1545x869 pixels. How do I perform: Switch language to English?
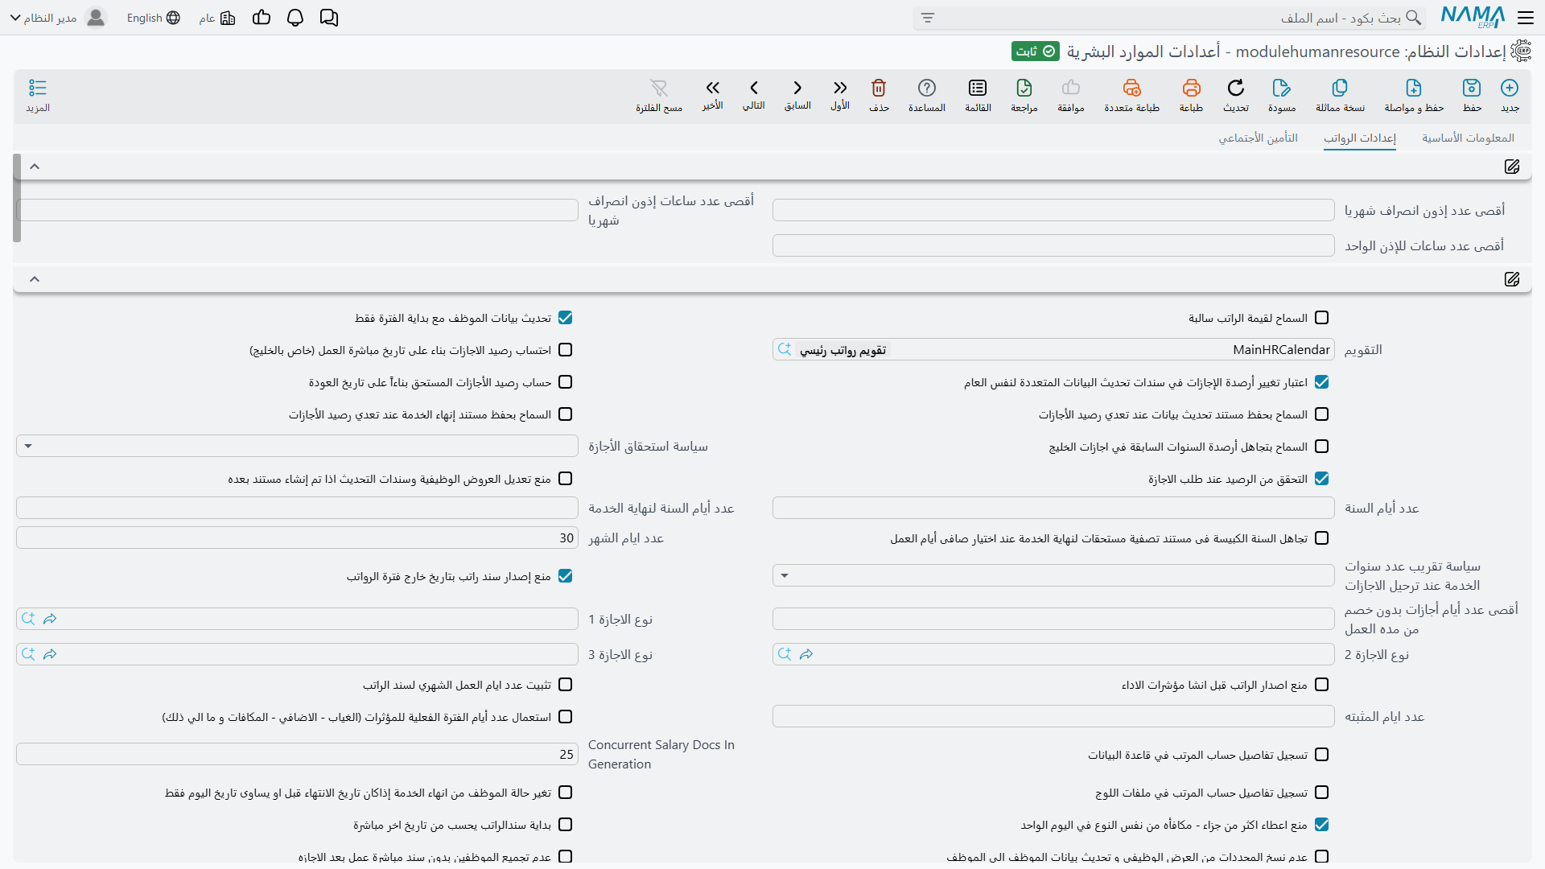153,18
